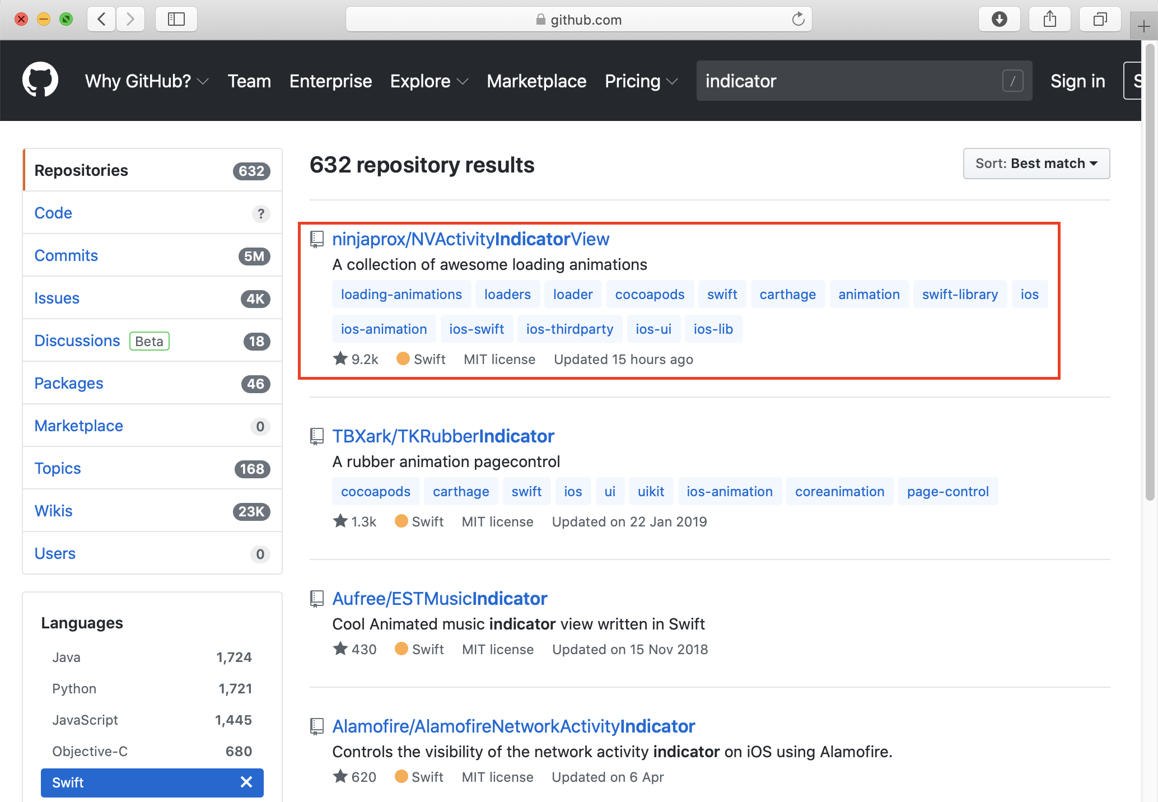Screen dimensions: 1158x802
Task: Open Safari downloads icon
Action: (x=999, y=20)
